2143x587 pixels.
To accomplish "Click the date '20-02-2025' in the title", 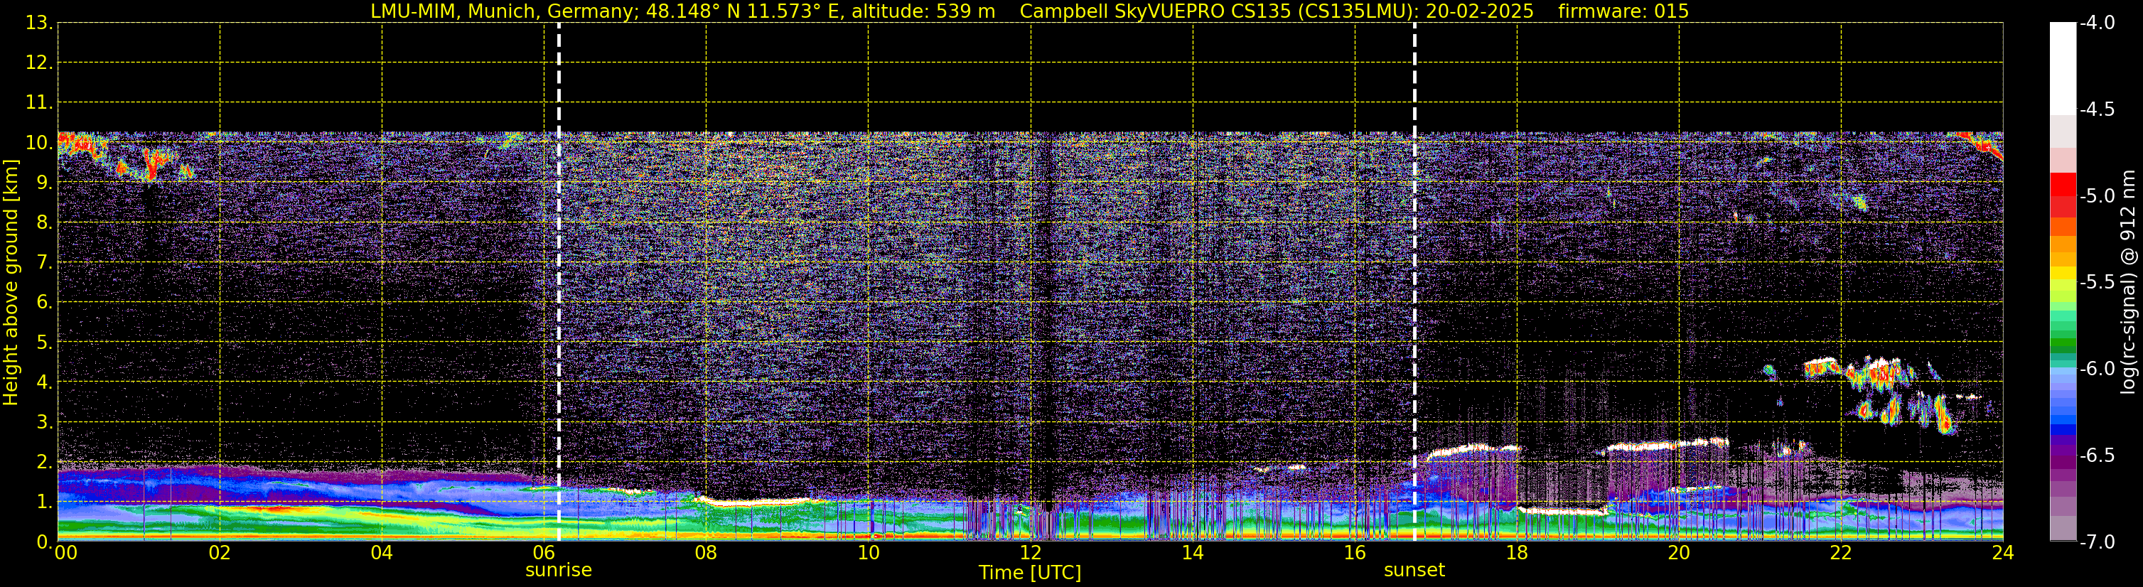I will (1479, 11).
